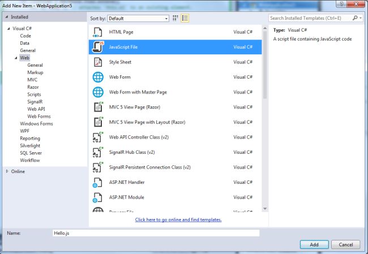The width and height of the screenshot is (368, 254).
Task: Click the MVC 5 View Page with Layout icon
Action: 99,122
